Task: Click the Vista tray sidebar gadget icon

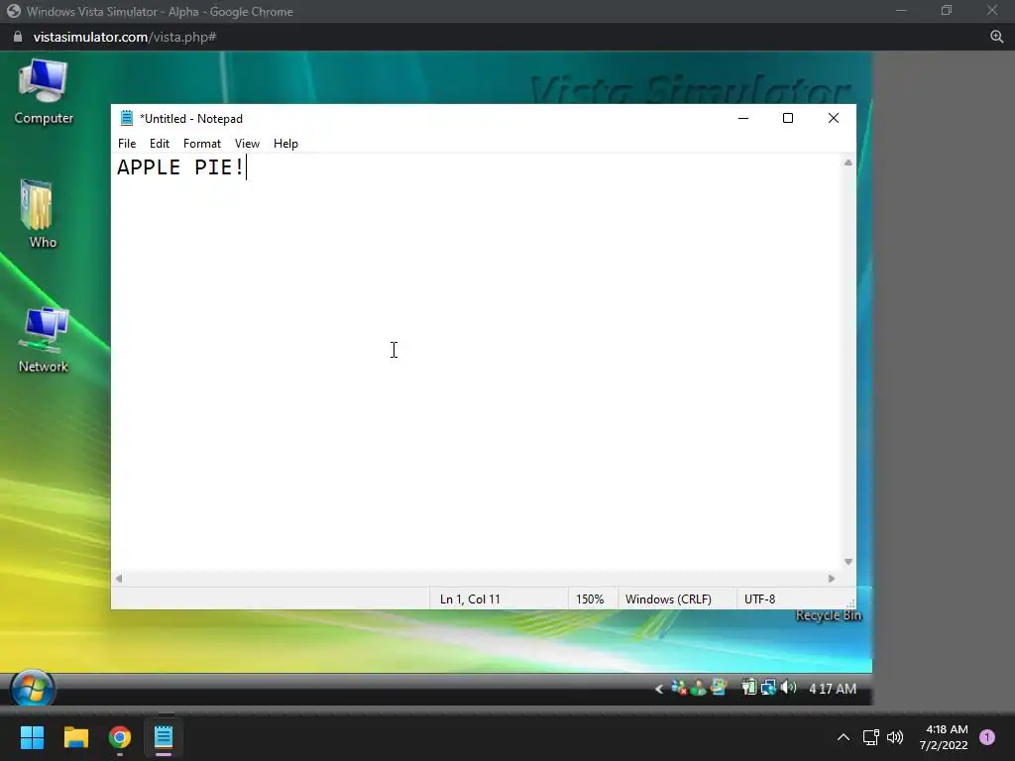Action: click(719, 688)
